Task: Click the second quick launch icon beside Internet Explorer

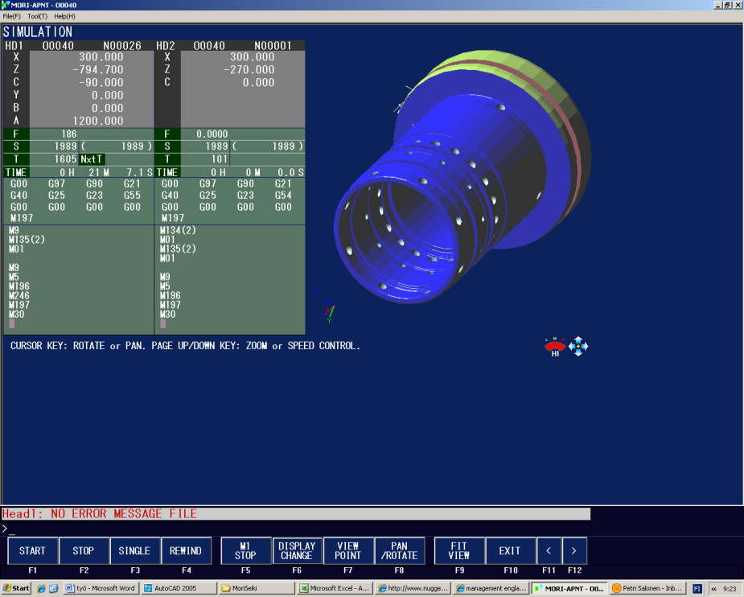Action: (x=54, y=588)
